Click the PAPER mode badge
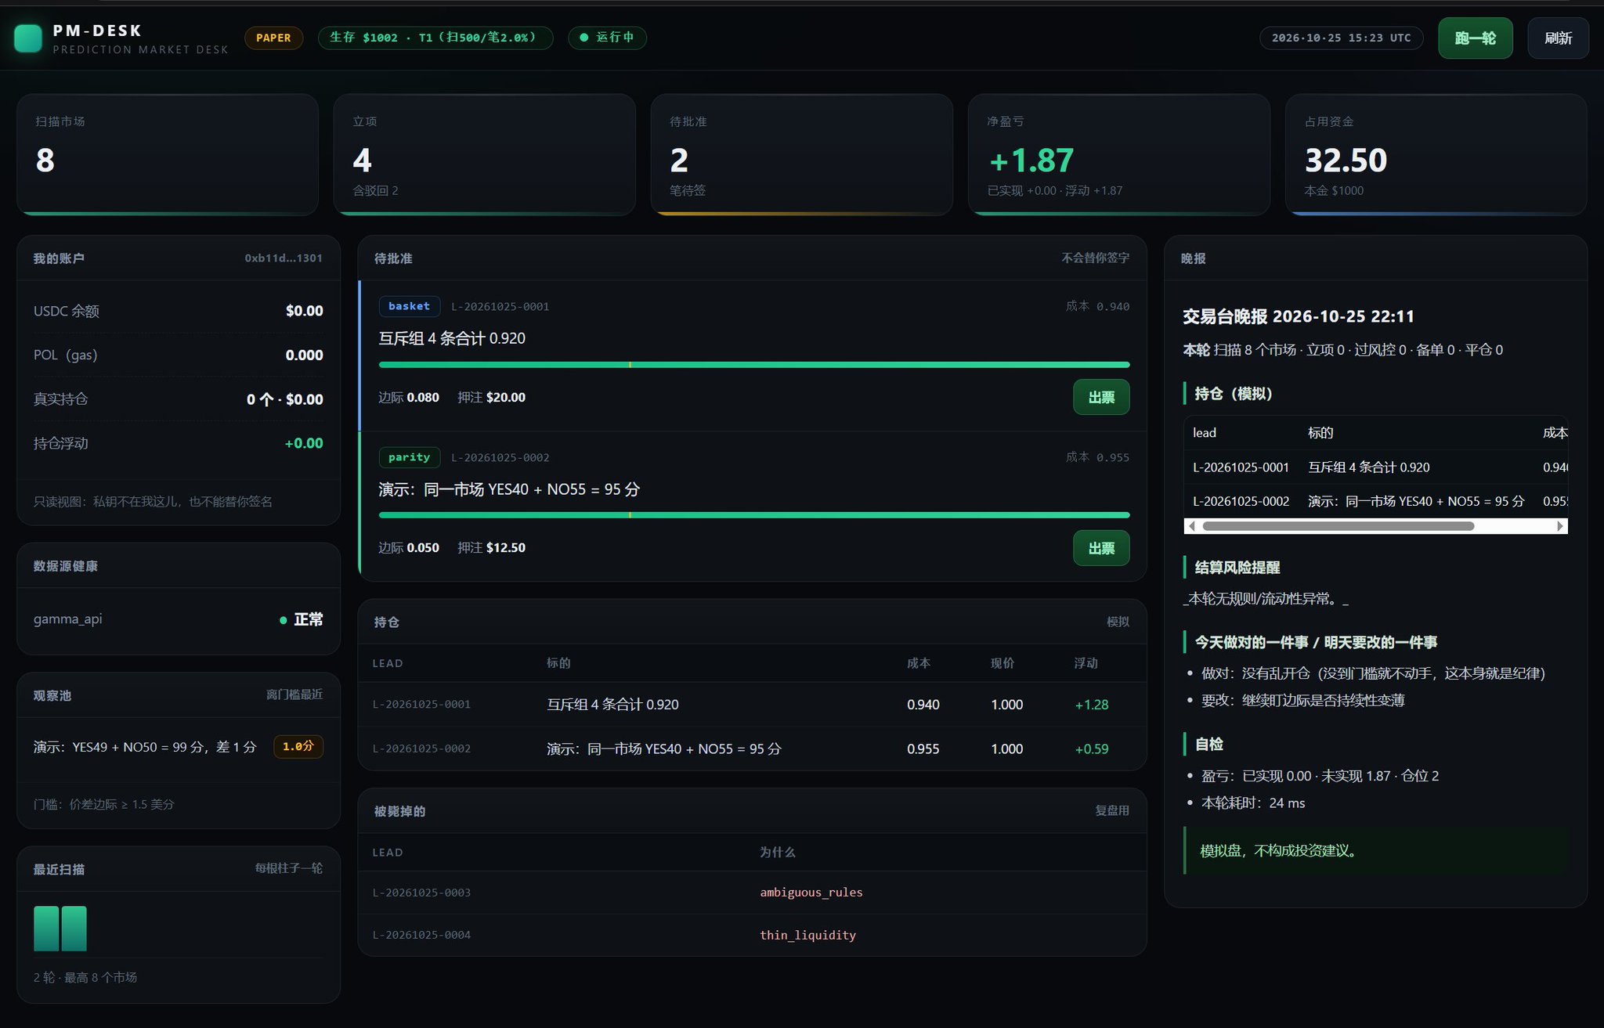This screenshot has width=1604, height=1028. [273, 38]
